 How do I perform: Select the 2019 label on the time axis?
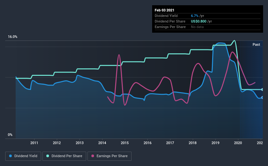pos(215,143)
